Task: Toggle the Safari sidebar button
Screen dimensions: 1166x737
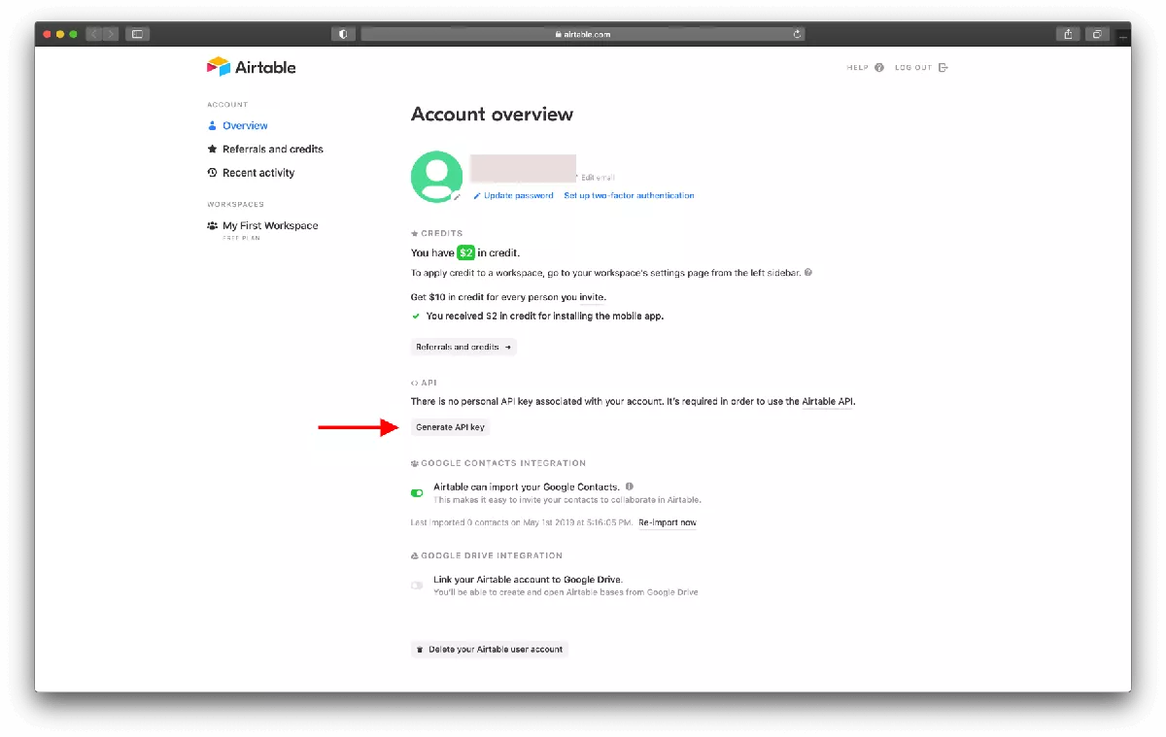Action: (137, 34)
